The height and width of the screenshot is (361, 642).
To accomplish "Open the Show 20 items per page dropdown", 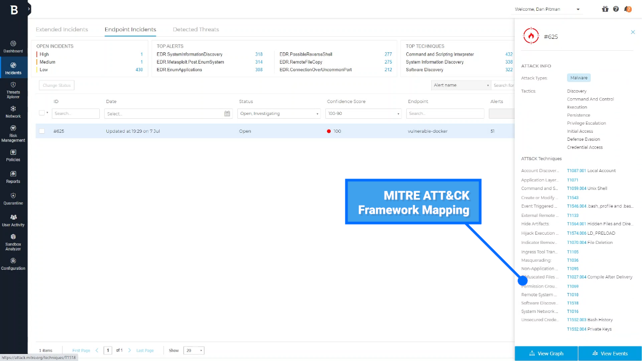I will click(194, 350).
